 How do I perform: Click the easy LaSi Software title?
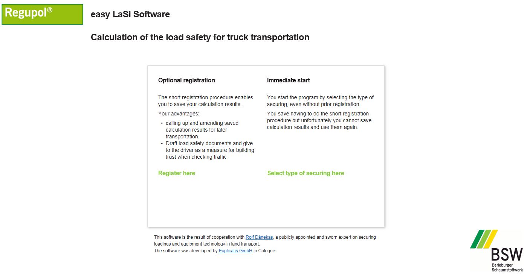pyautogui.click(x=130, y=14)
